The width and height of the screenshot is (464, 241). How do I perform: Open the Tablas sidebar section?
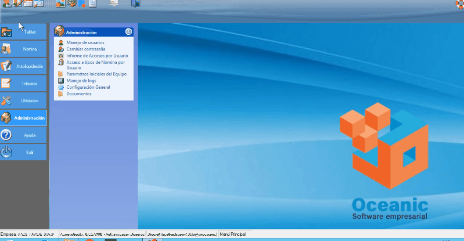[24, 31]
